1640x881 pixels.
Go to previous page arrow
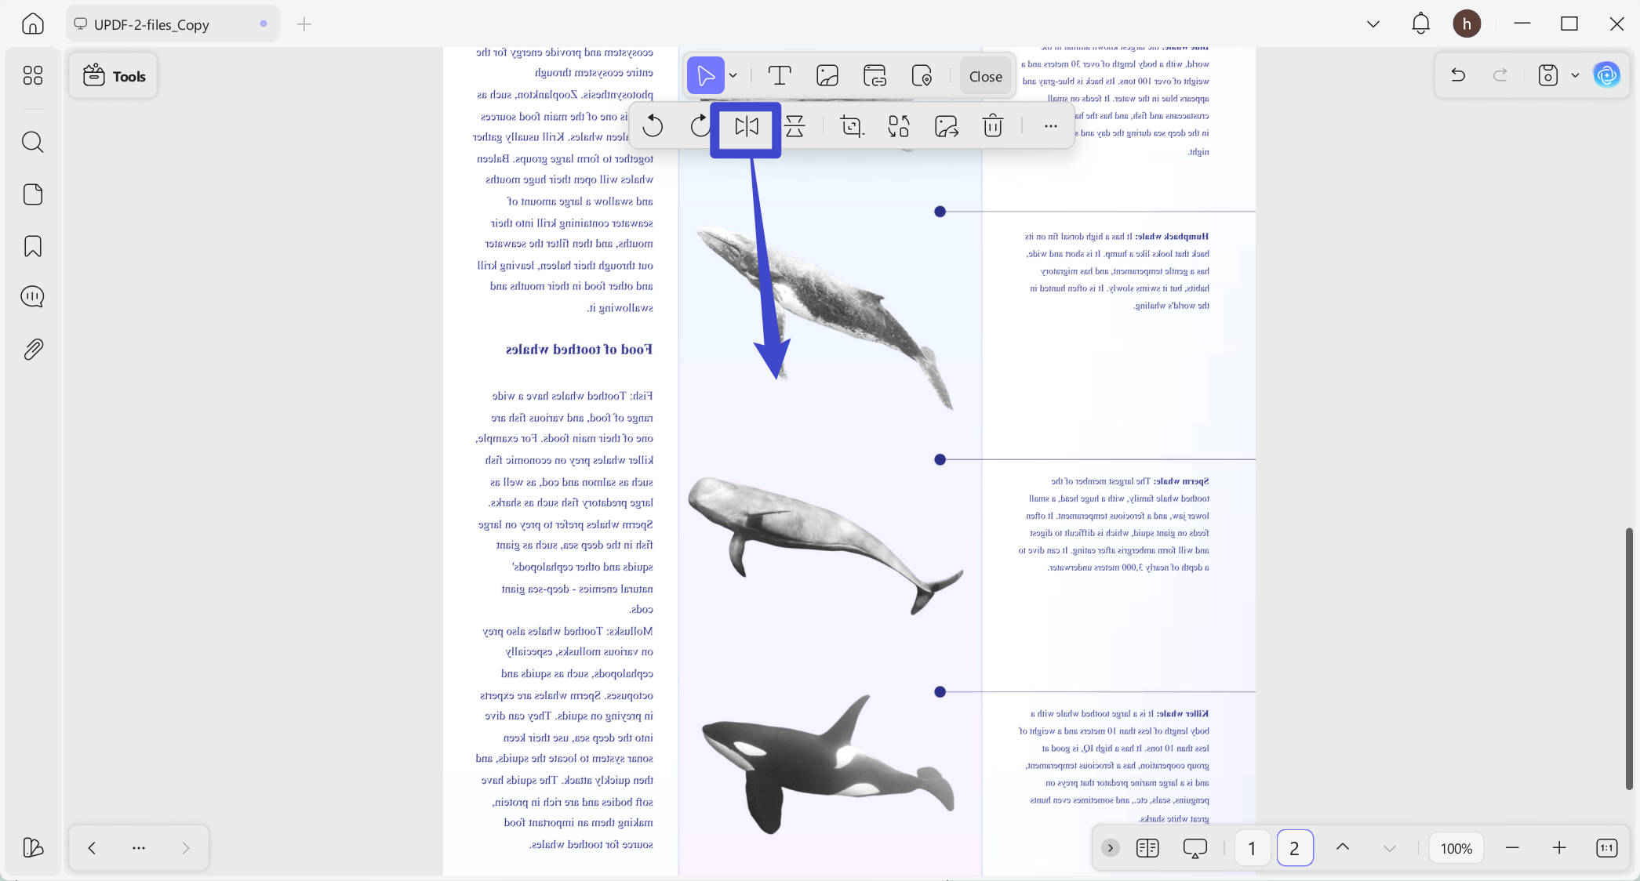click(x=1343, y=848)
